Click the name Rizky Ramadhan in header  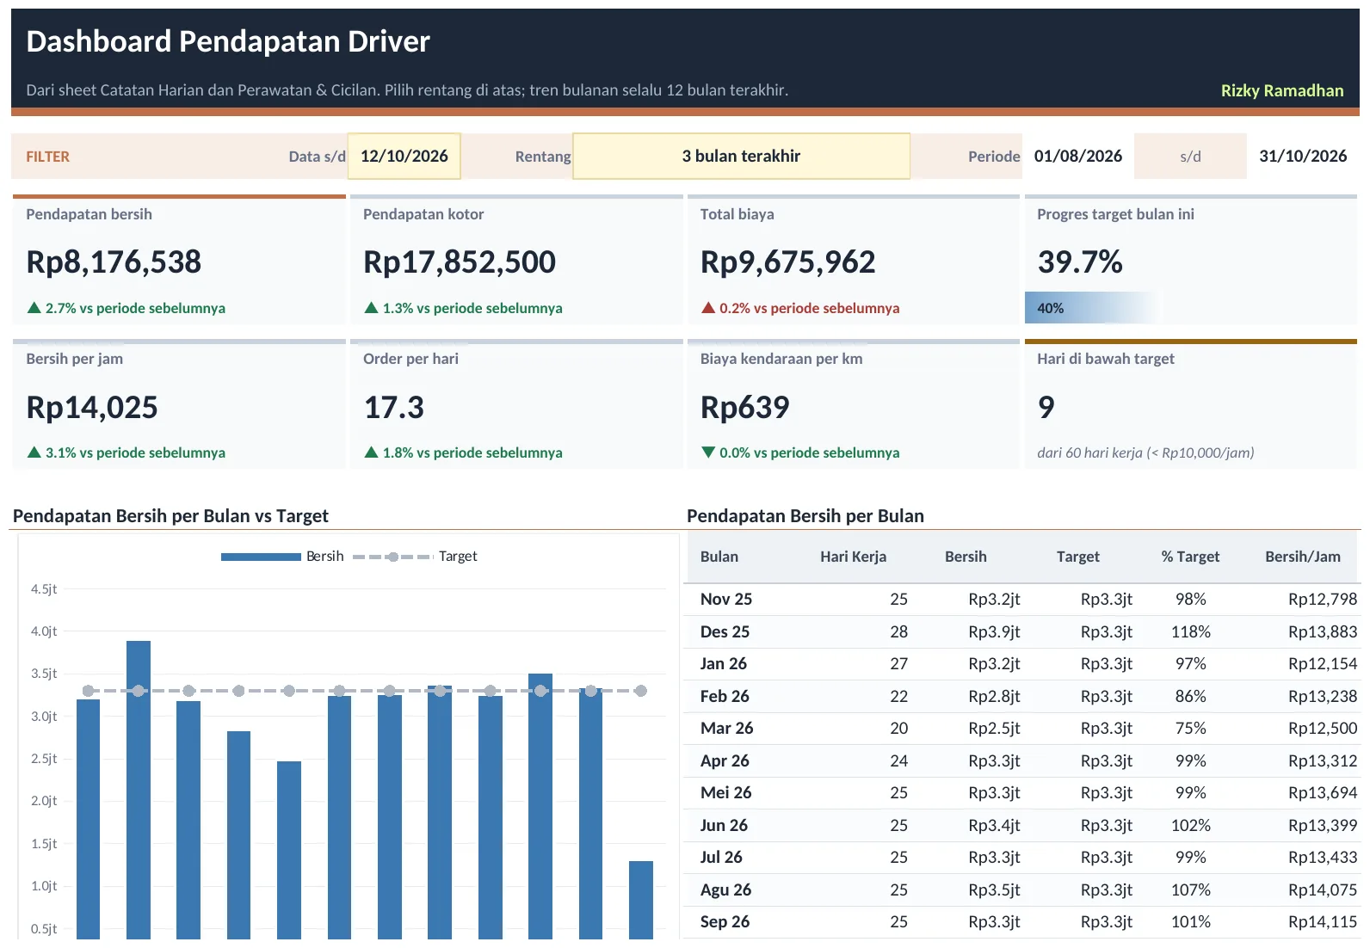point(1282,90)
